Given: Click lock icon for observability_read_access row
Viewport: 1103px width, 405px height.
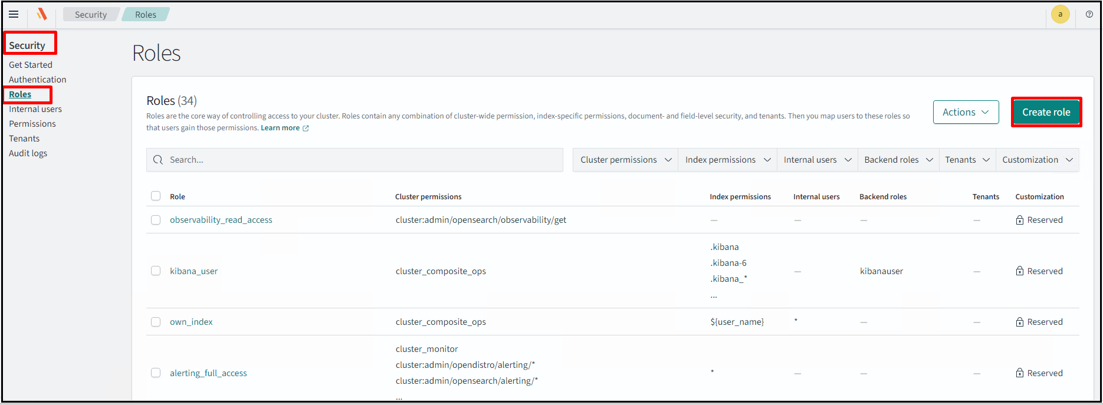Looking at the screenshot, I should [x=1019, y=220].
